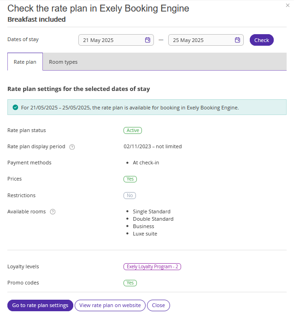Viewport: 294px width, 314px height.
Task: Click the Active status badge
Action: pyautogui.click(x=133, y=130)
